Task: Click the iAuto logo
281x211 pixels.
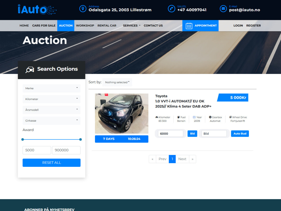Action: pos(37,9)
